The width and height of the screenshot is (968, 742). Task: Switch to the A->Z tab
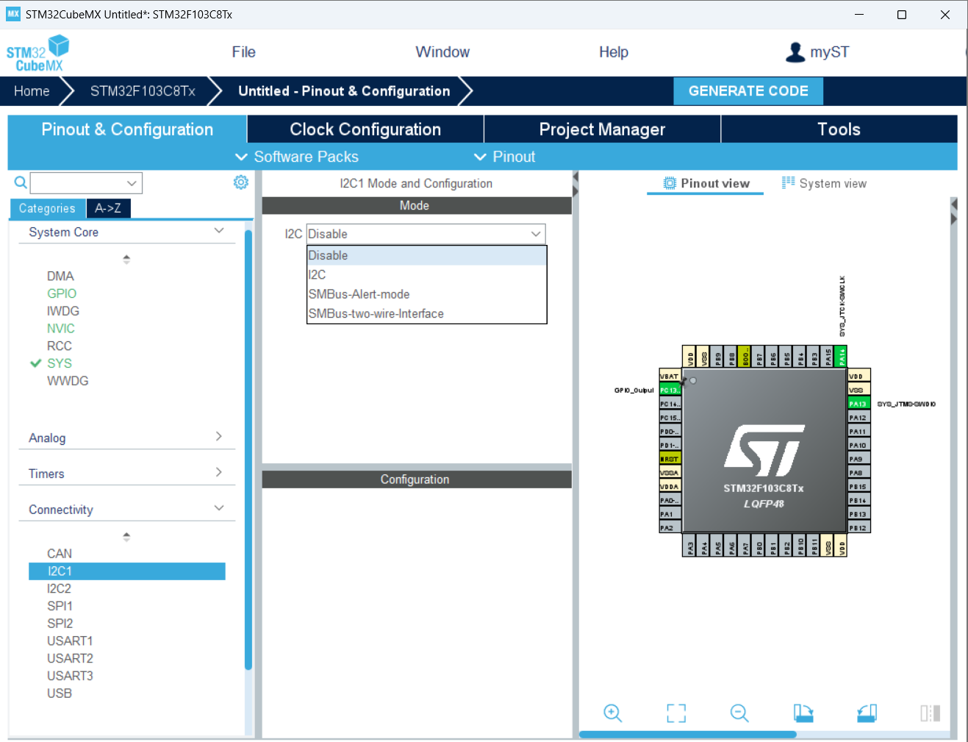pos(108,208)
